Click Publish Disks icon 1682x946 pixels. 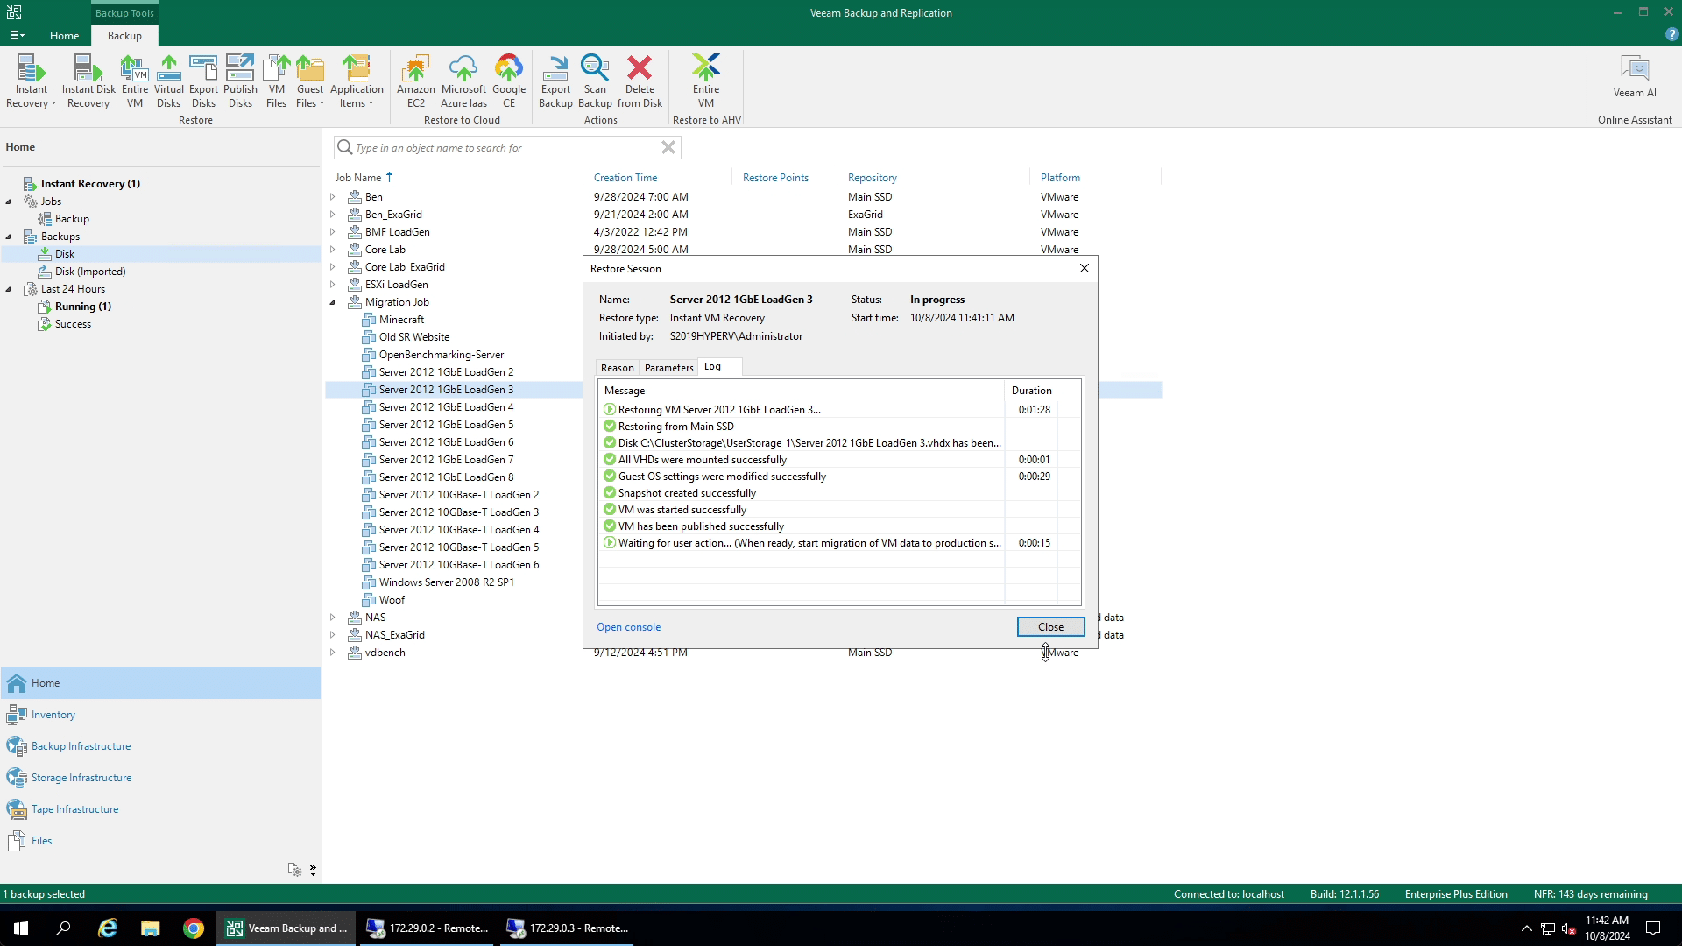(240, 81)
